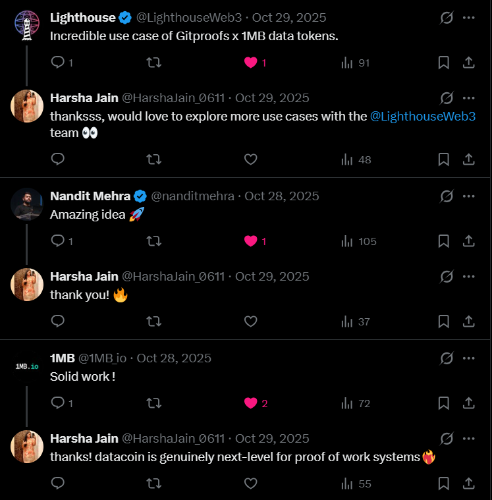This screenshot has width=492, height=500.
Task: Open more options on Lighthouse tweet
Action: [x=468, y=18]
